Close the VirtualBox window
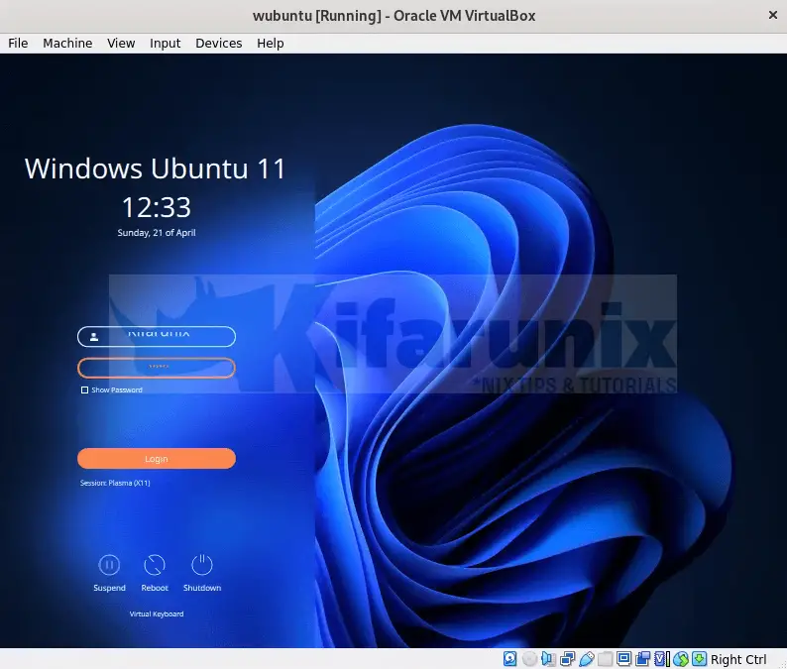 click(773, 16)
